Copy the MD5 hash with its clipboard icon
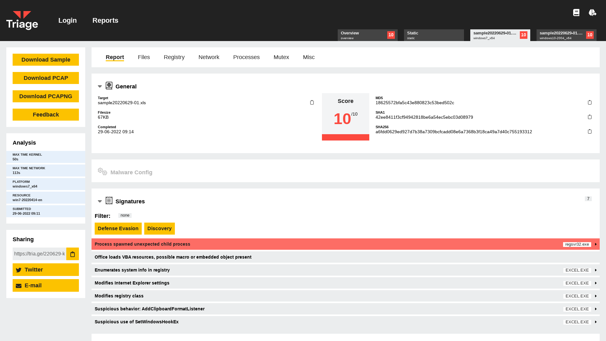The width and height of the screenshot is (606, 341). pos(590,102)
